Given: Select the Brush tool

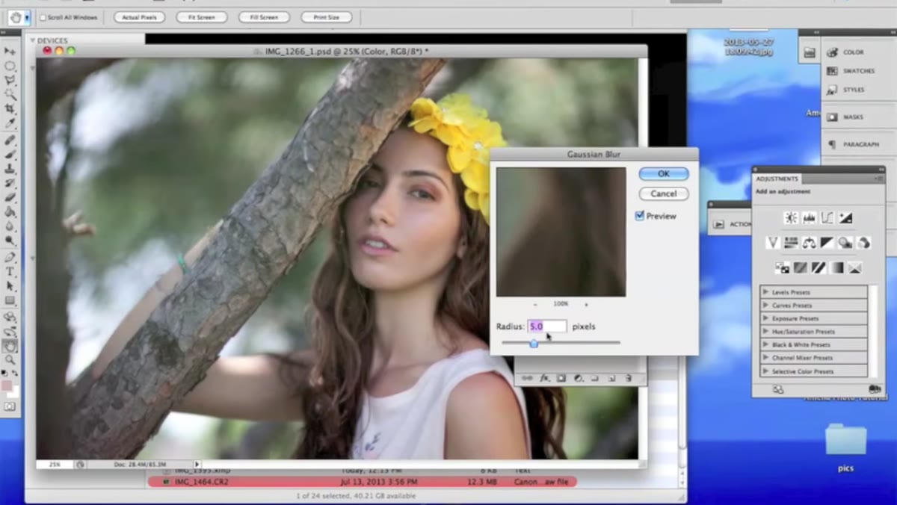Looking at the screenshot, I should point(10,155).
